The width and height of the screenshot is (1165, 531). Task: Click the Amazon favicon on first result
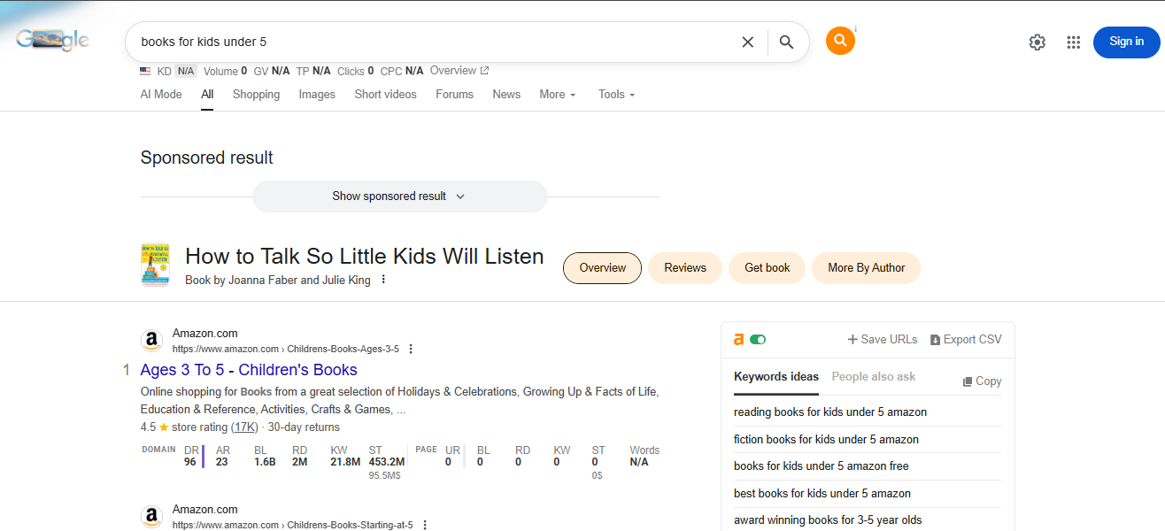[151, 339]
